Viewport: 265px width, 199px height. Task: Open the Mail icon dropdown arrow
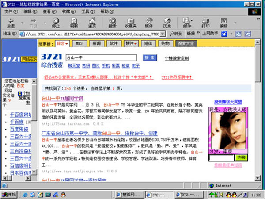(192, 21)
